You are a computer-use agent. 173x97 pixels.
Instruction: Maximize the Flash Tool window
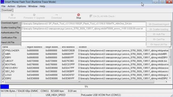[x=162, y=2]
